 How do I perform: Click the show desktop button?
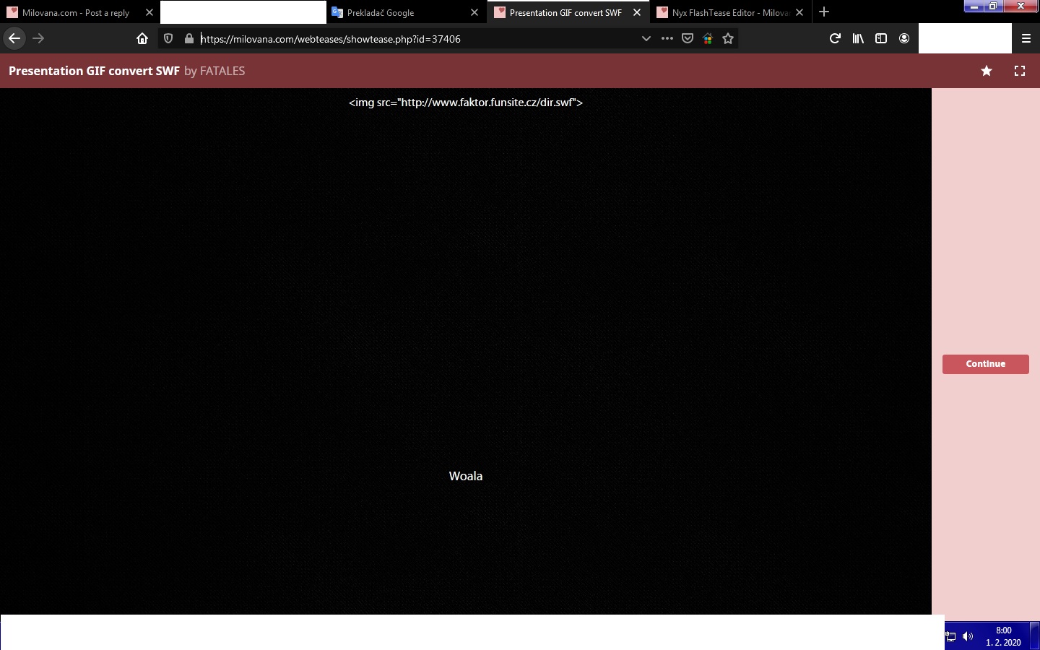(1035, 636)
